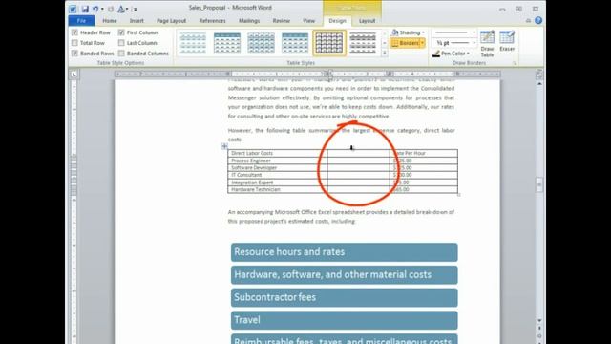This screenshot has height=344, width=611.
Task: Undo the last action
Action: point(95,9)
